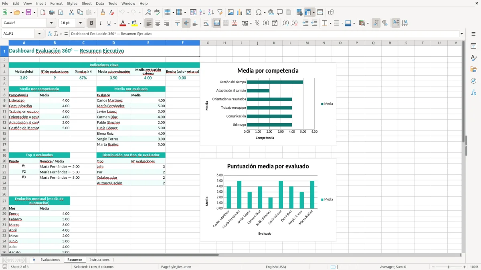
Task: Toggle Italic formatting
Action: pyautogui.click(x=100, y=23)
